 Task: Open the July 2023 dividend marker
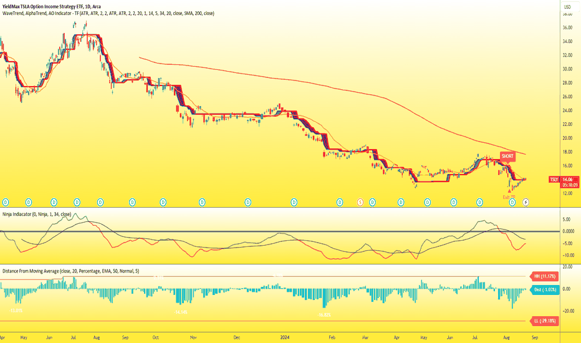coord(77,203)
